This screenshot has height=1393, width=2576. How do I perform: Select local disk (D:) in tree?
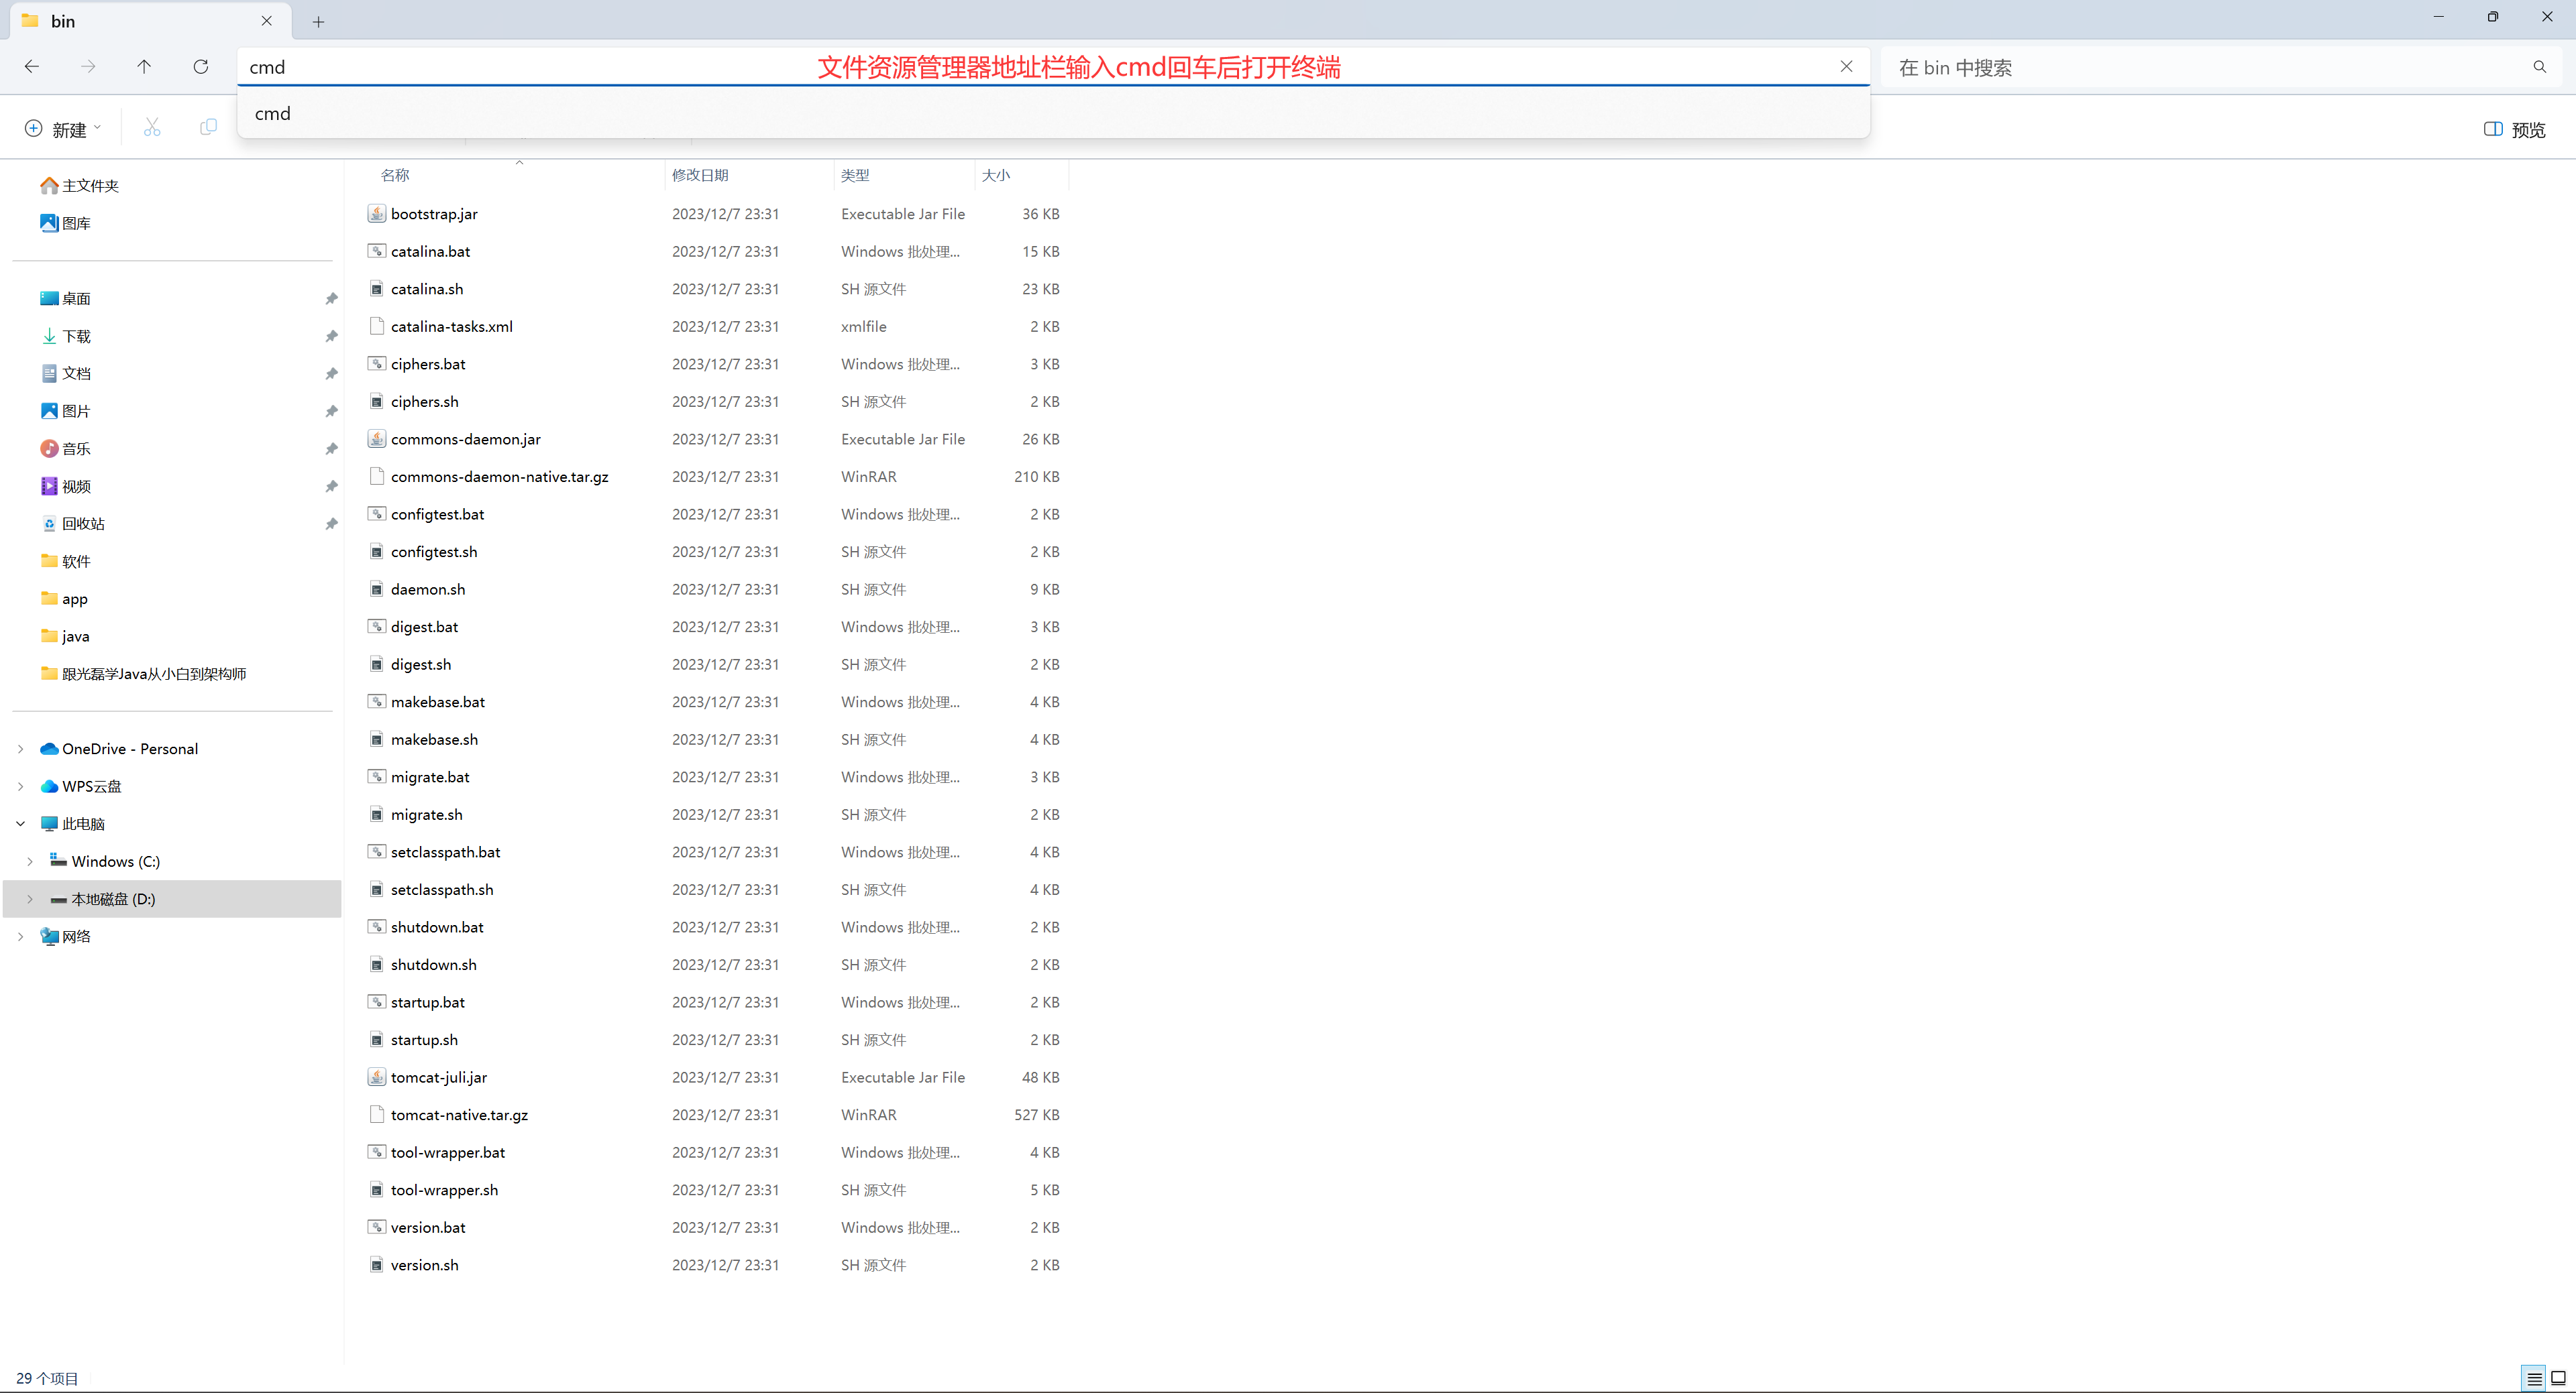click(x=172, y=900)
